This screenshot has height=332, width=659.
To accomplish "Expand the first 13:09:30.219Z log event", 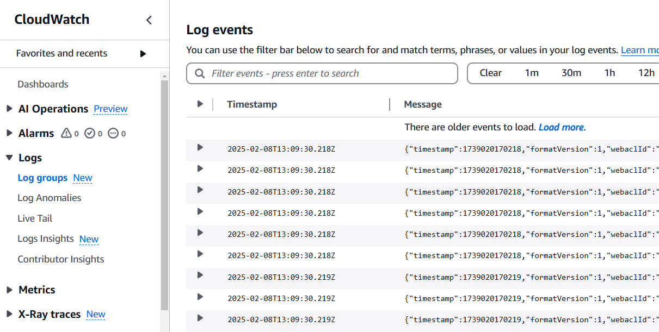I will coord(200,275).
